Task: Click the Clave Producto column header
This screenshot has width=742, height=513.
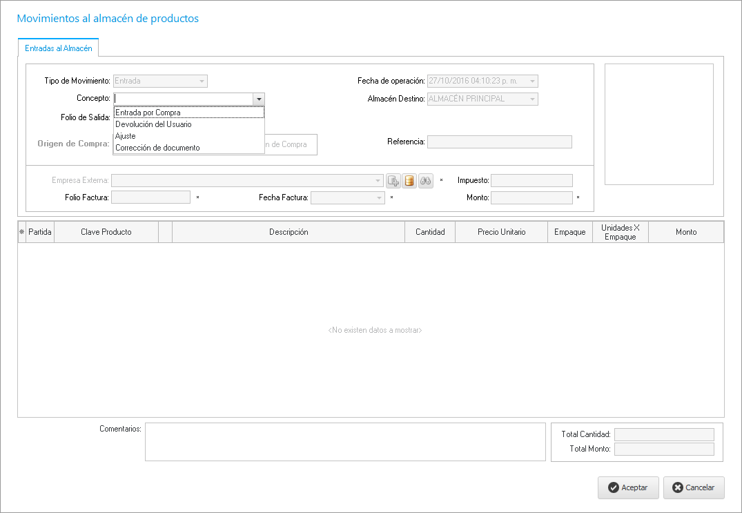Action: point(106,232)
